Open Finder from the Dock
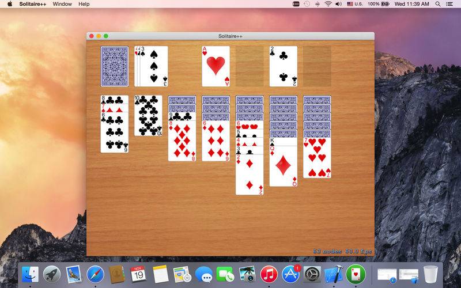The height and width of the screenshot is (288, 461). pyautogui.click(x=30, y=275)
